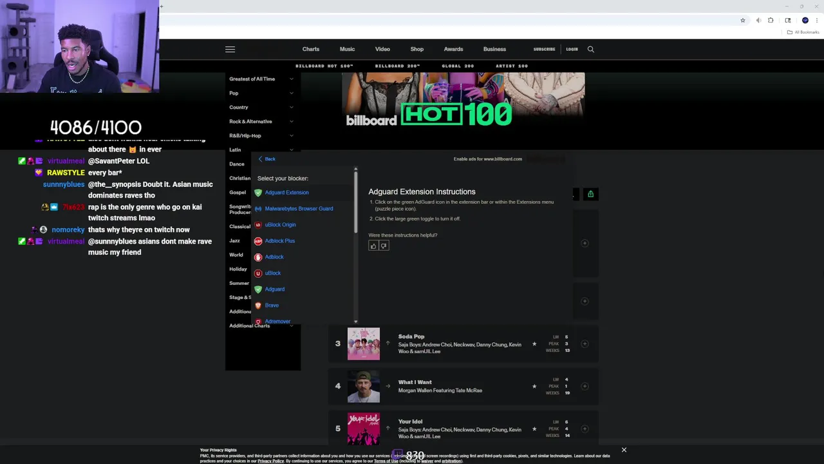Click the Adblock Plus ABP icon
Viewport: 824px width, 464px height.
tap(258, 241)
